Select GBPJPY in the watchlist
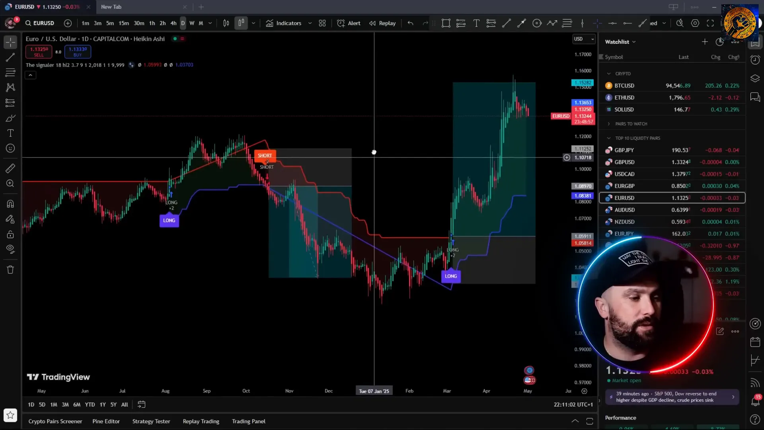This screenshot has height=430, width=764. pyautogui.click(x=672, y=150)
